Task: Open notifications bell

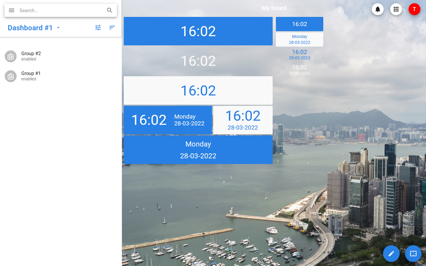Action: pyautogui.click(x=377, y=9)
